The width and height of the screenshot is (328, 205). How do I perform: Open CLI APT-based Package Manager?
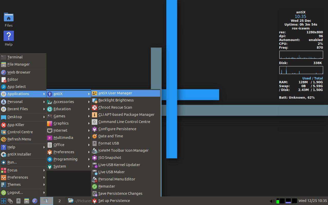(x=126, y=115)
